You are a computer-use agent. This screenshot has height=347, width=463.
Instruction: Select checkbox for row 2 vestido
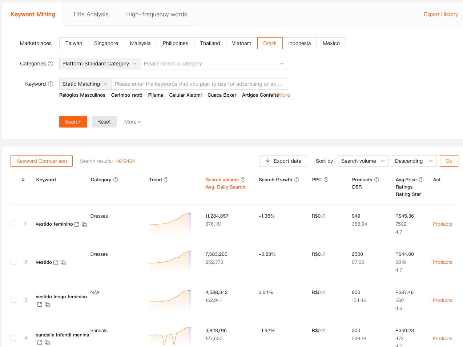point(13,262)
